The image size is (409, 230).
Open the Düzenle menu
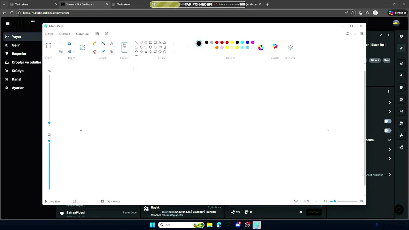click(x=65, y=34)
